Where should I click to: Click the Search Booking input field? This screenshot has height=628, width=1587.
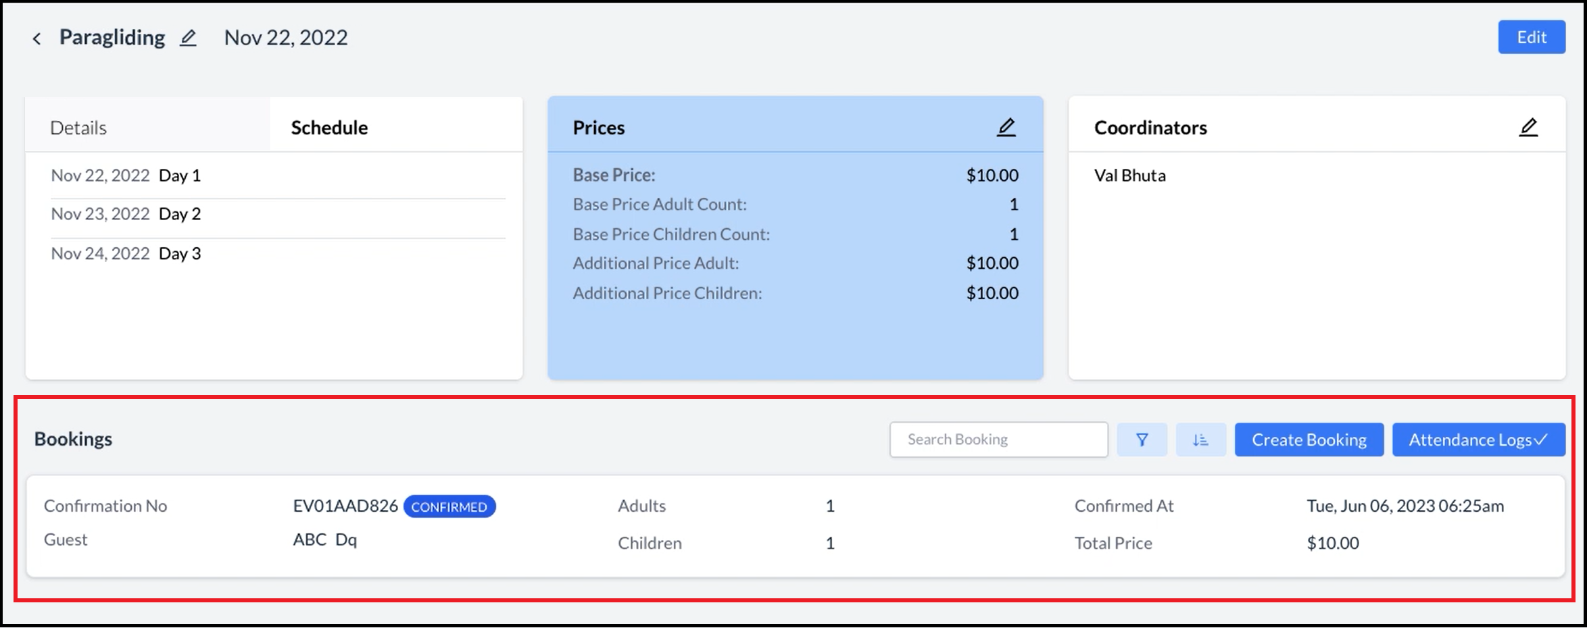pos(998,439)
